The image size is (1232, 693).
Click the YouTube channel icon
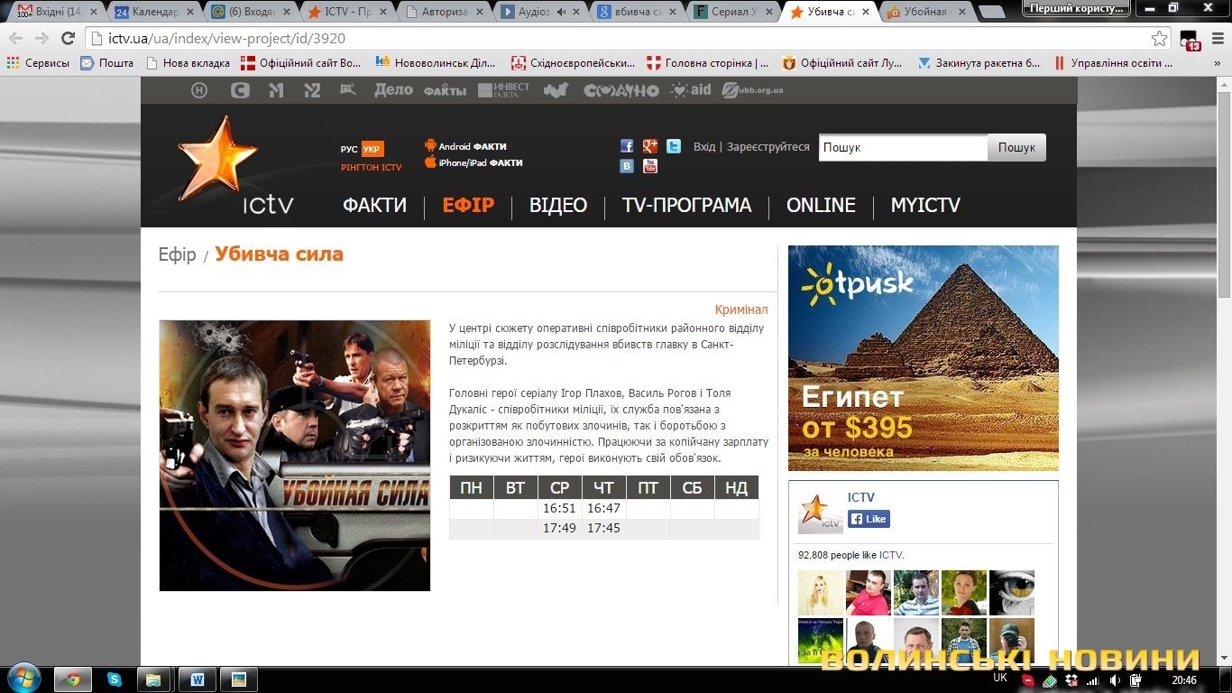pyautogui.click(x=650, y=166)
